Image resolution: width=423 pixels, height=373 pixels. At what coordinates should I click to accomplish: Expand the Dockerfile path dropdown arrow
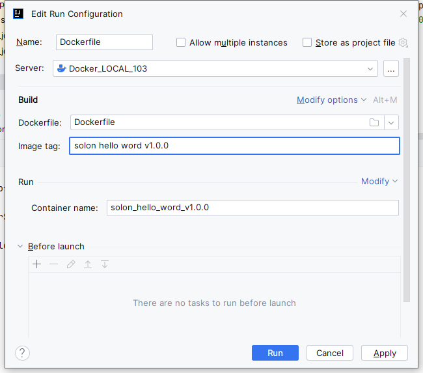[x=391, y=122]
